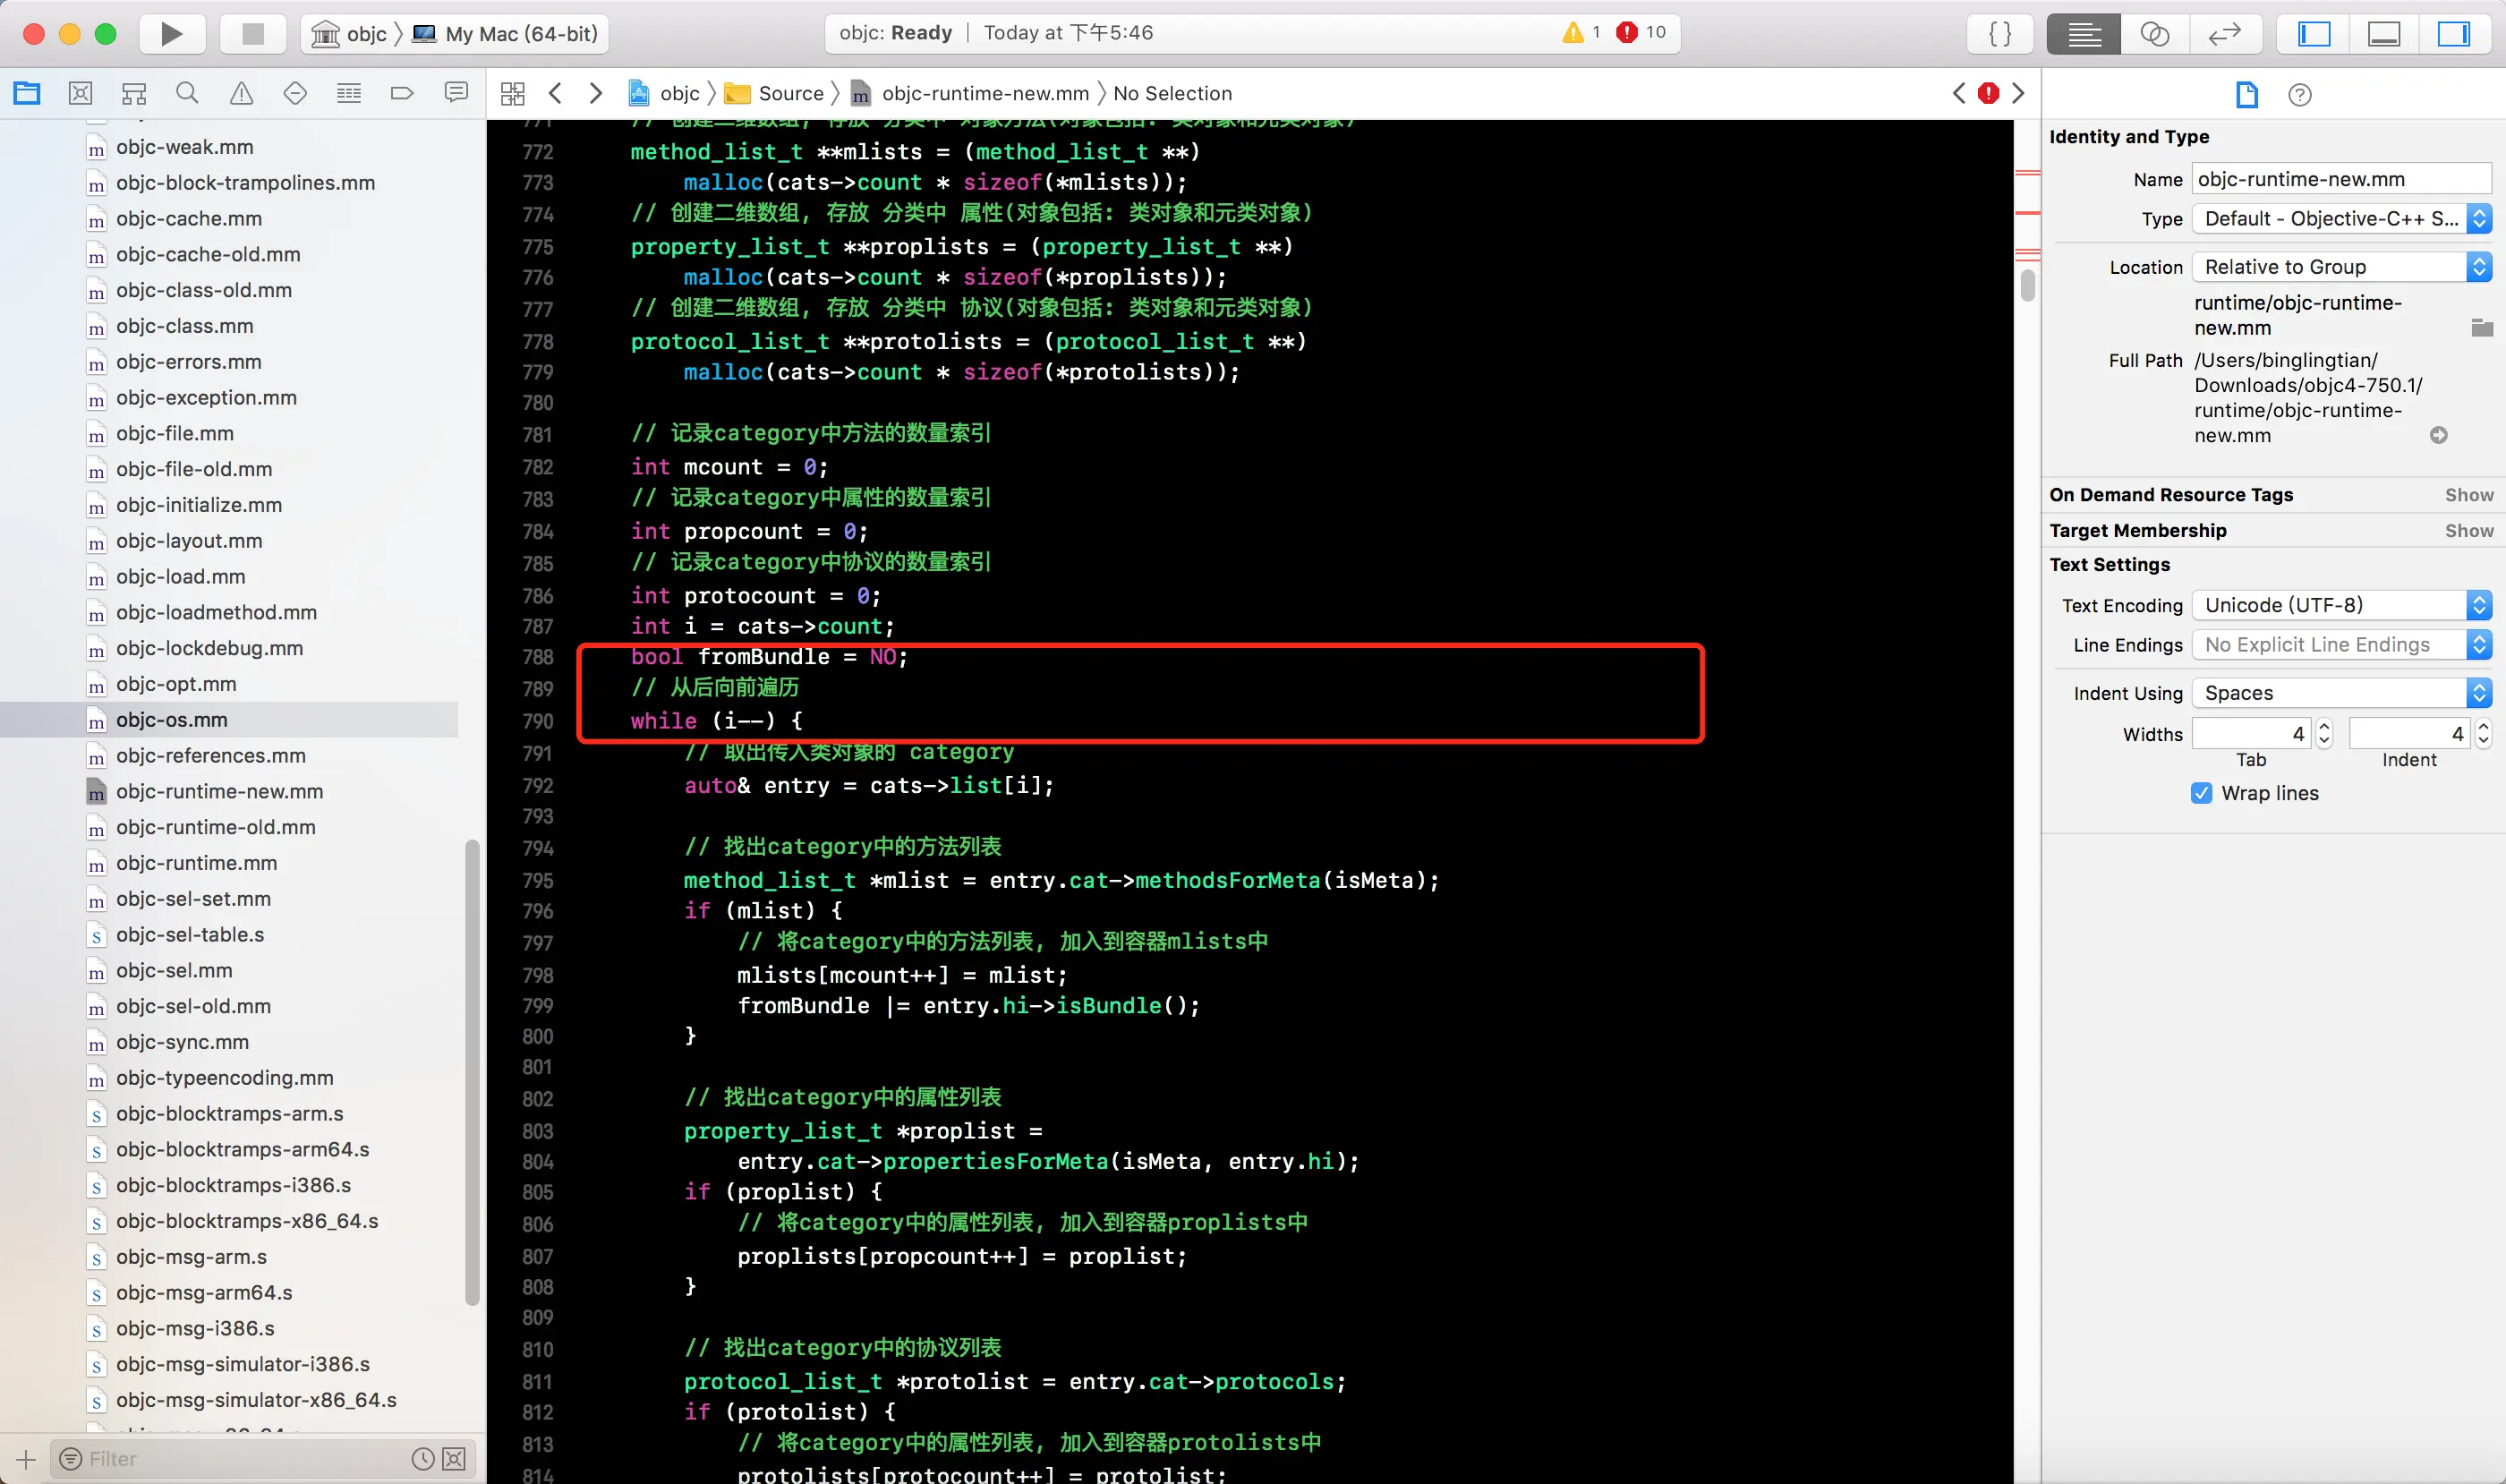Open the Issue navigator warning icon
Screen dimensions: 2506x1484
pyautogui.click(x=241, y=94)
